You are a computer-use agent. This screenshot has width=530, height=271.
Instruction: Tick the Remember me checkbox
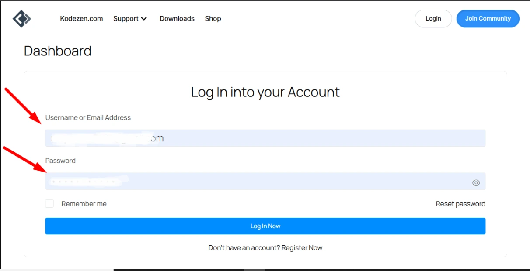[49, 204]
